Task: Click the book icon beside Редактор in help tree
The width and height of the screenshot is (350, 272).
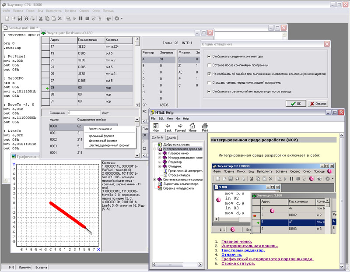Action: (165, 162)
